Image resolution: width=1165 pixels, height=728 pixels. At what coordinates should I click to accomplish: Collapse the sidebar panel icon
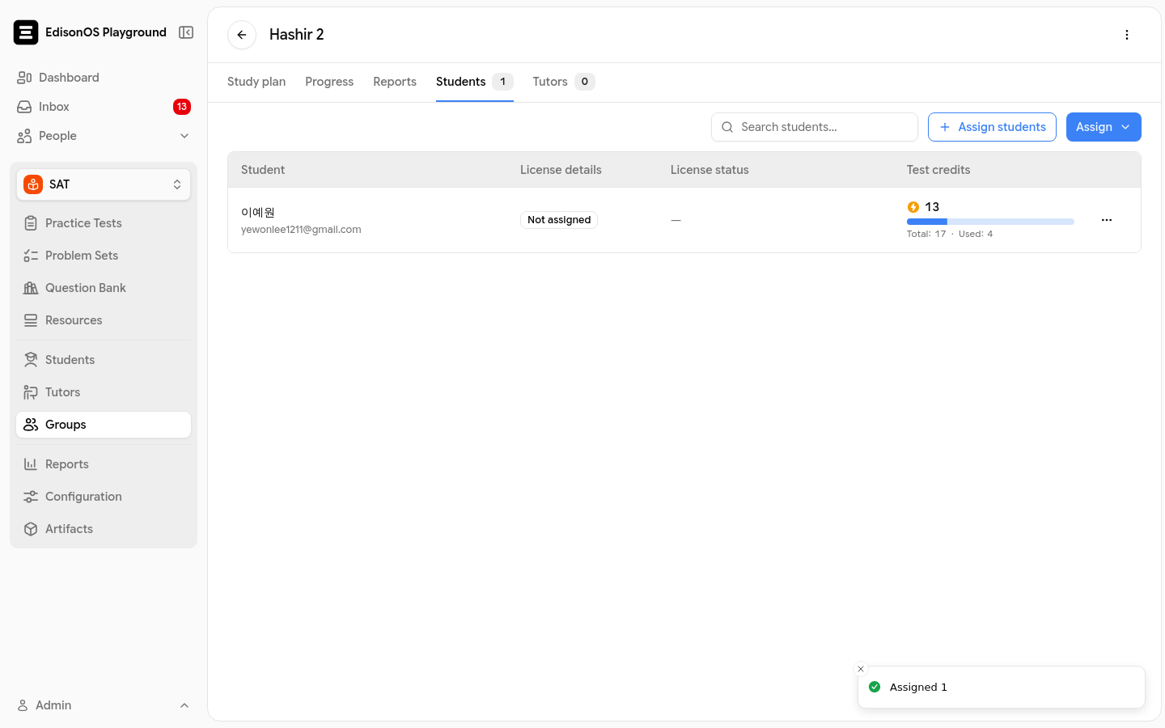tap(186, 32)
